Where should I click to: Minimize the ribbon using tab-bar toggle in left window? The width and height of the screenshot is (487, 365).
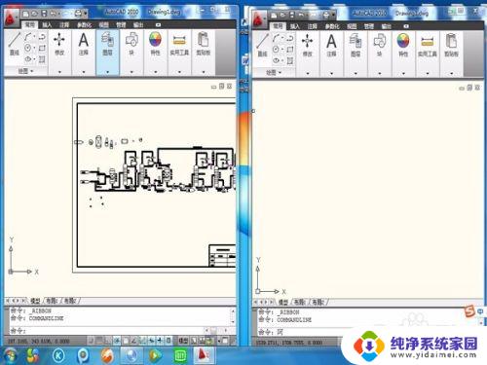click(158, 25)
